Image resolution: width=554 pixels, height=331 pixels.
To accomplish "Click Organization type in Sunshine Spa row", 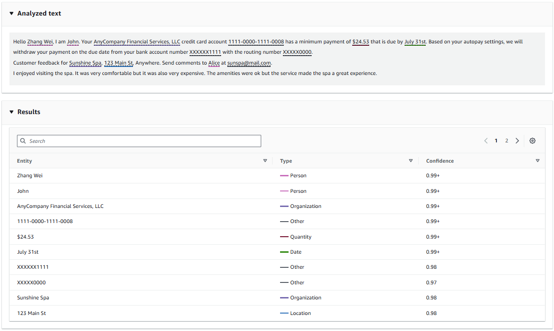I will point(306,298).
